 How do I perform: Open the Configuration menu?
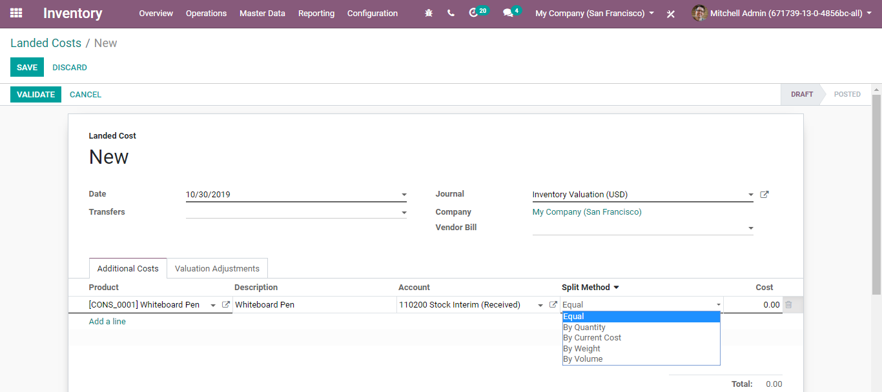click(373, 14)
